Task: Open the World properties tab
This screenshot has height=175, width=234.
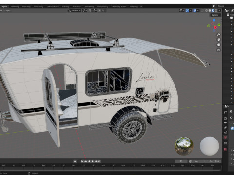Action: 225,137
